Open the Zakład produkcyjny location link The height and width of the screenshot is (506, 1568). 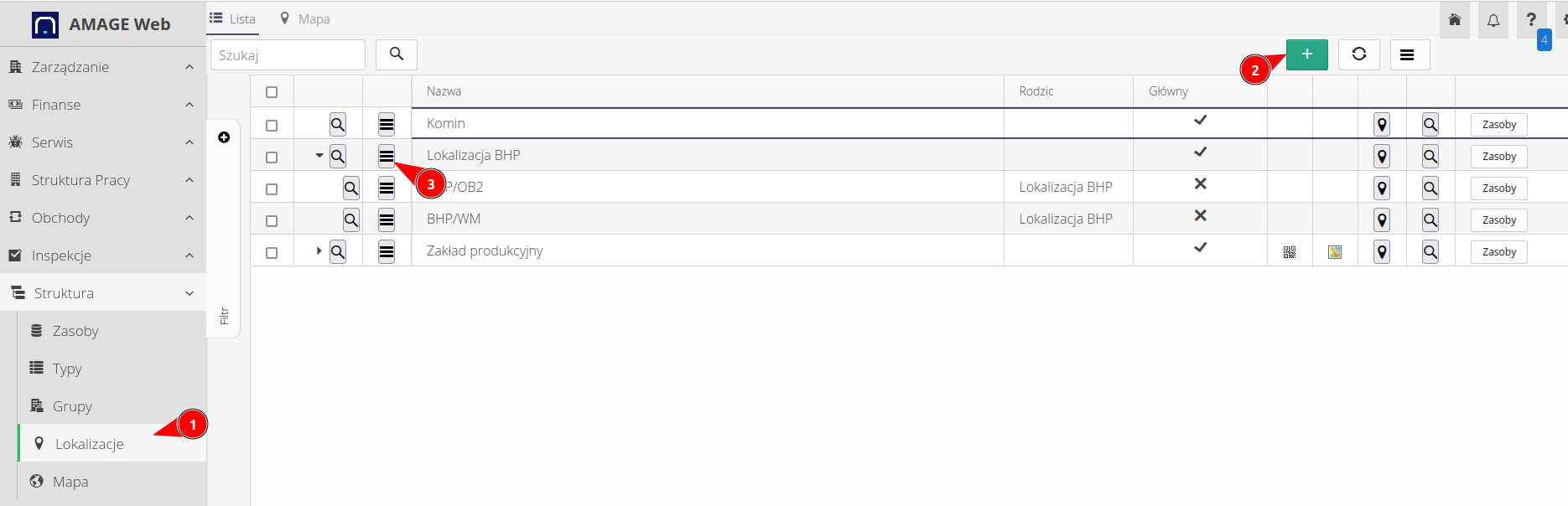[485, 250]
